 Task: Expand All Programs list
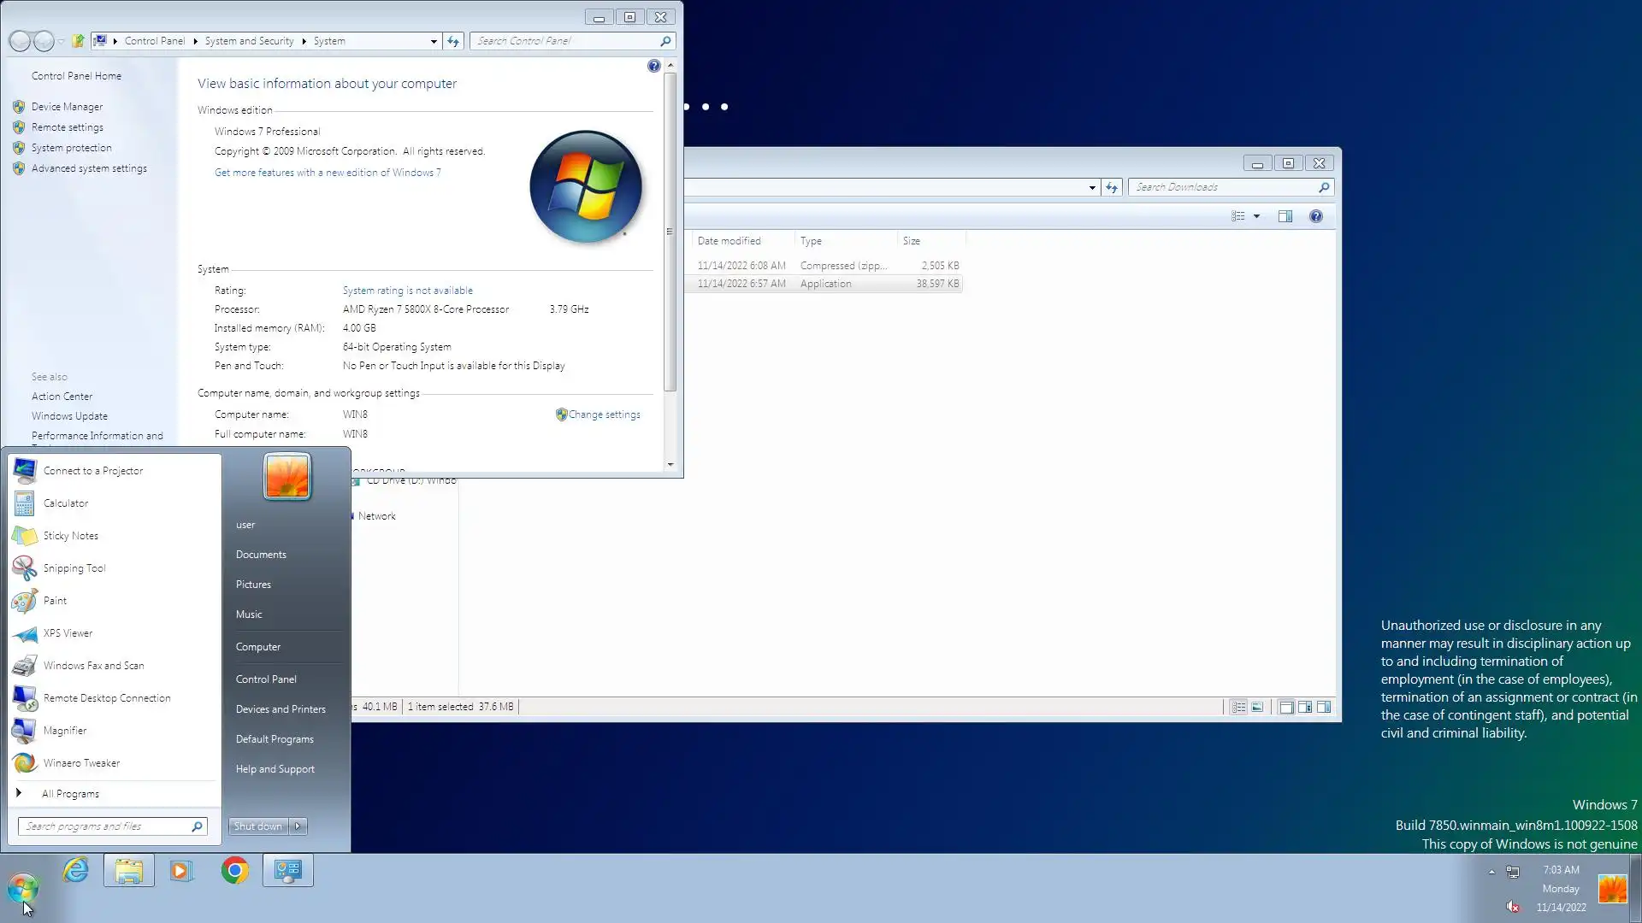70,794
